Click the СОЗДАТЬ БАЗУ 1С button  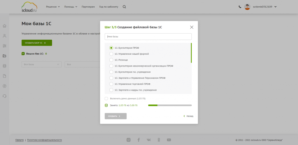point(37,43)
